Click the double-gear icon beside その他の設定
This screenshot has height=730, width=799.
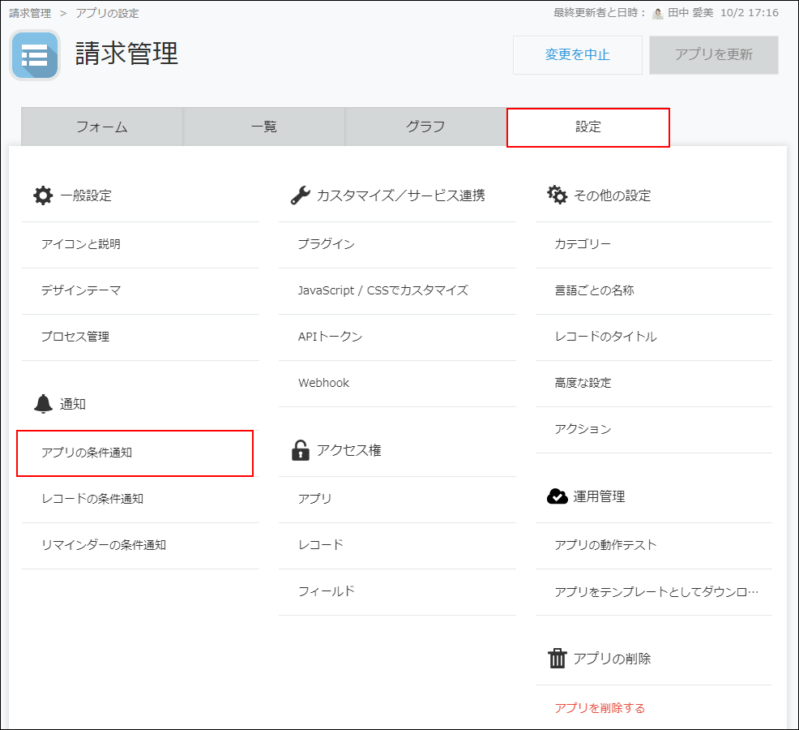557,195
